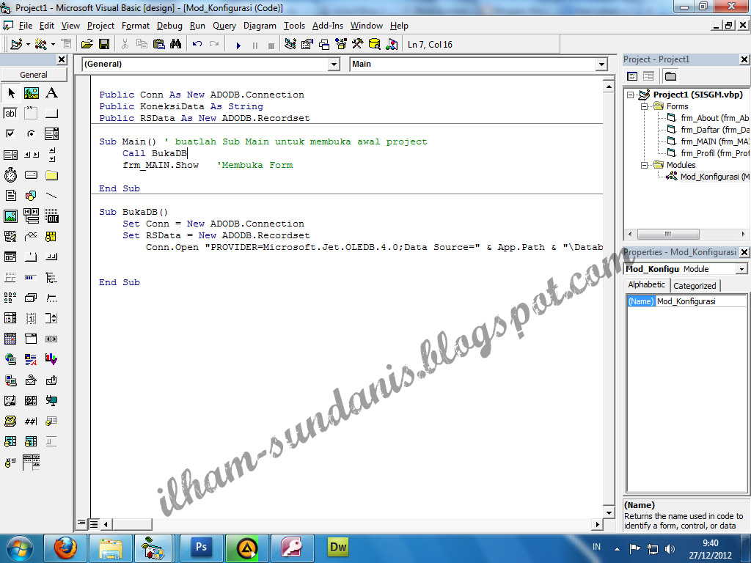This screenshot has height=563, width=751.
Task: Open Project Explorer from toolbar
Action: (290, 45)
